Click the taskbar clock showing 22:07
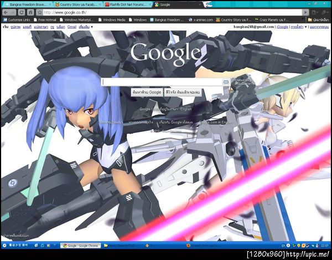Viewport: 332px width, 260px height. 325,246
